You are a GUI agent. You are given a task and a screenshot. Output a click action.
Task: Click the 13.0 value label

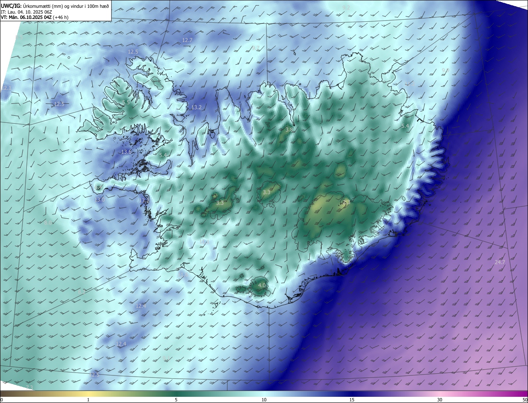(x=100, y=199)
